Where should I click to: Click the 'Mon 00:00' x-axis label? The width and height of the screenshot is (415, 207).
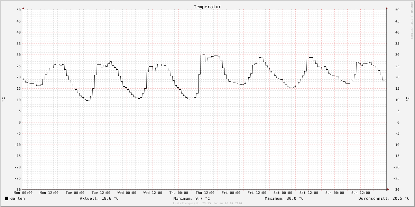click(x=23, y=193)
